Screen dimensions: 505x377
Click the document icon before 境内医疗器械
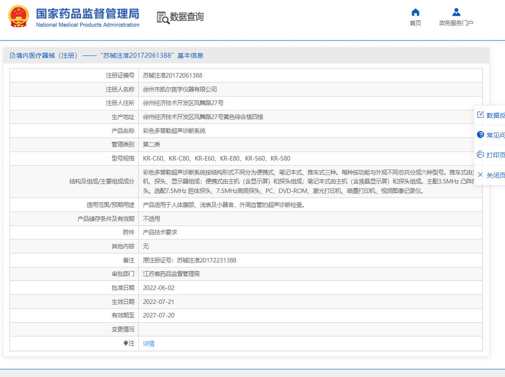pos(12,55)
